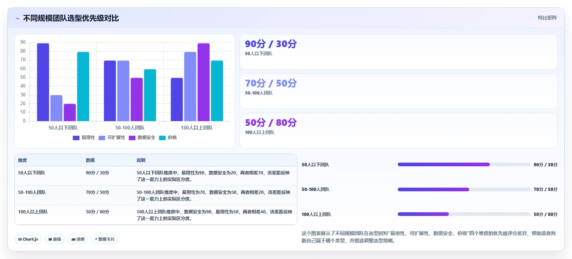Click the 50-100人团队 progress bar

click(x=464, y=189)
